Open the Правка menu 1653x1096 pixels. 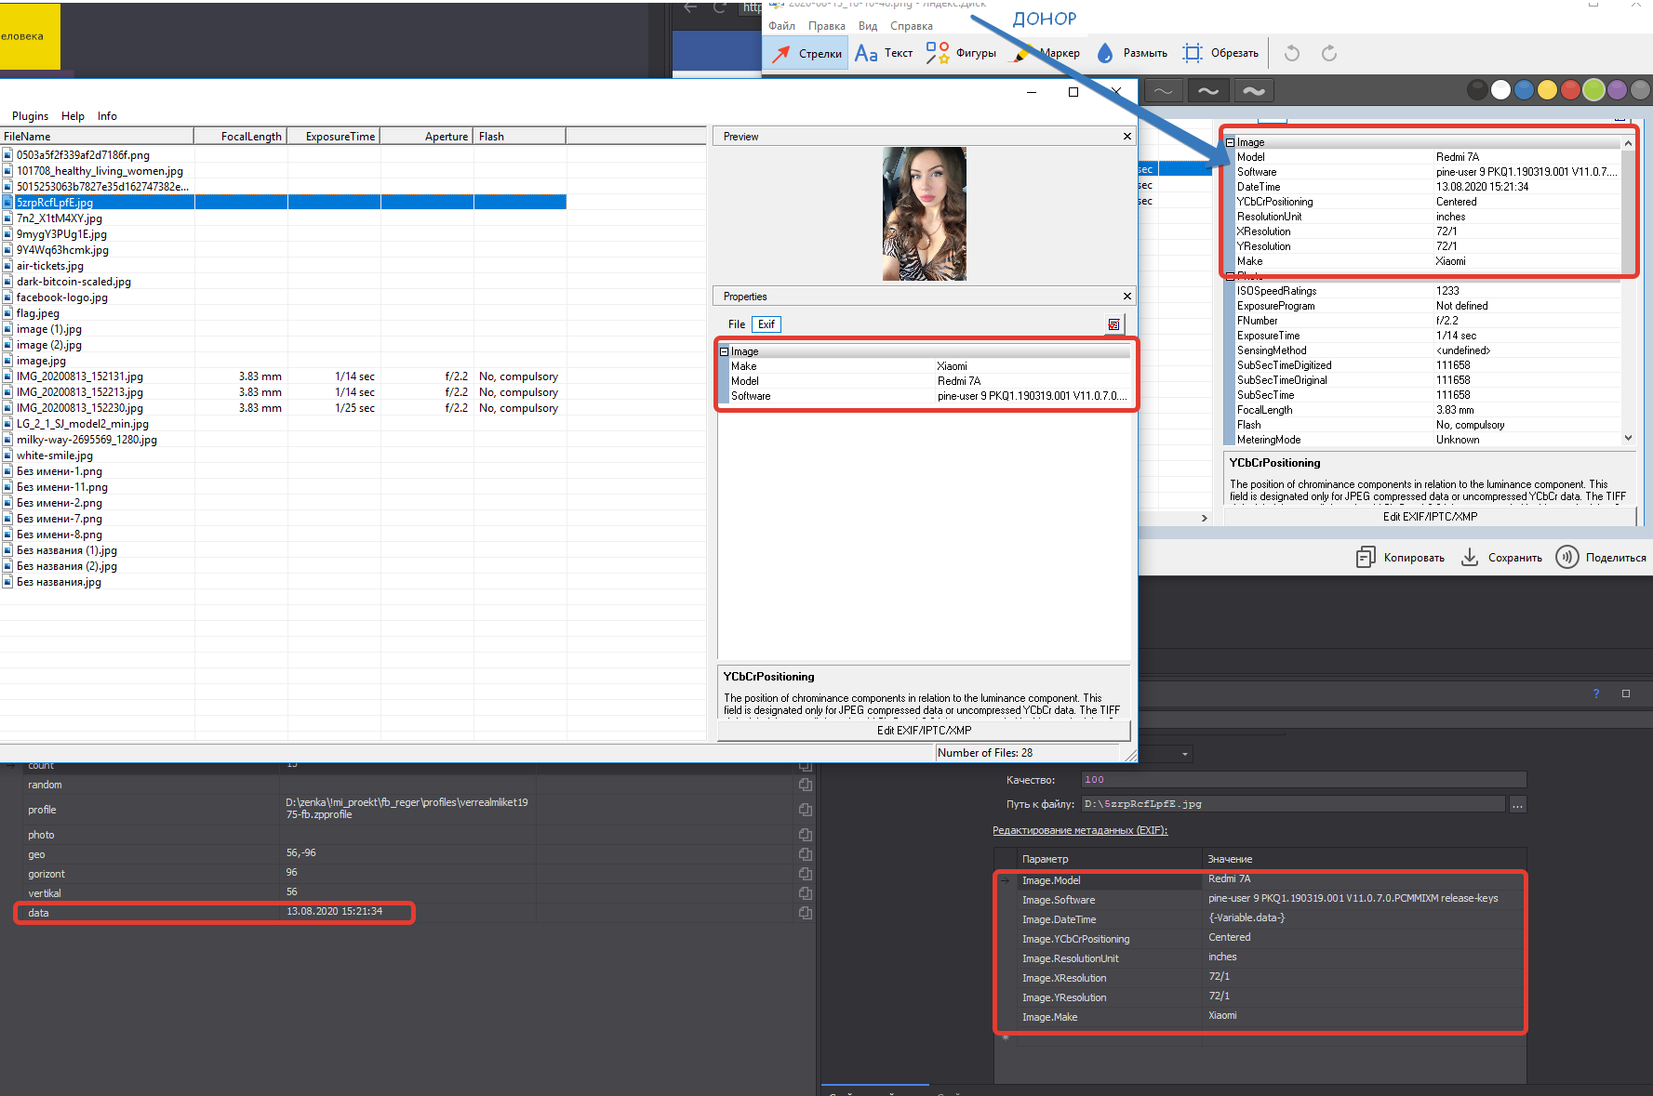826,26
